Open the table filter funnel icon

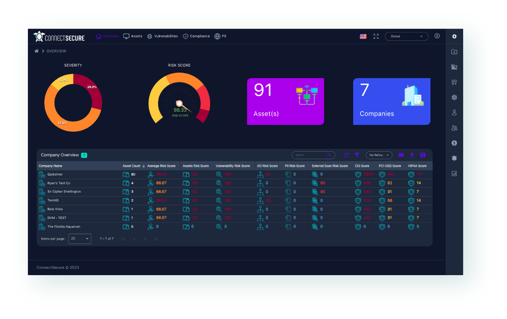[x=357, y=155]
